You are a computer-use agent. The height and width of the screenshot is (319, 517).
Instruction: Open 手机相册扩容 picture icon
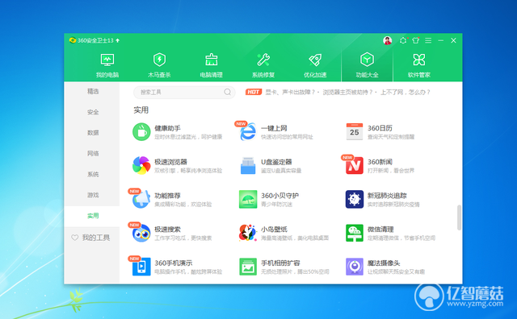point(248,267)
